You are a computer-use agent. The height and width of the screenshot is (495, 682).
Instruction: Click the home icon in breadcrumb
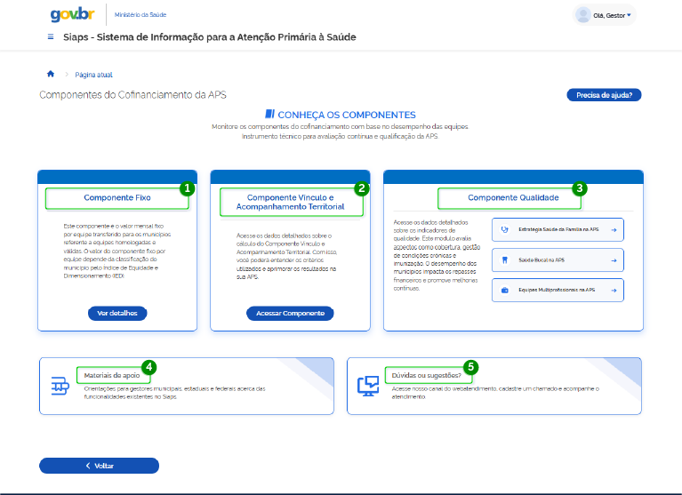pos(51,75)
